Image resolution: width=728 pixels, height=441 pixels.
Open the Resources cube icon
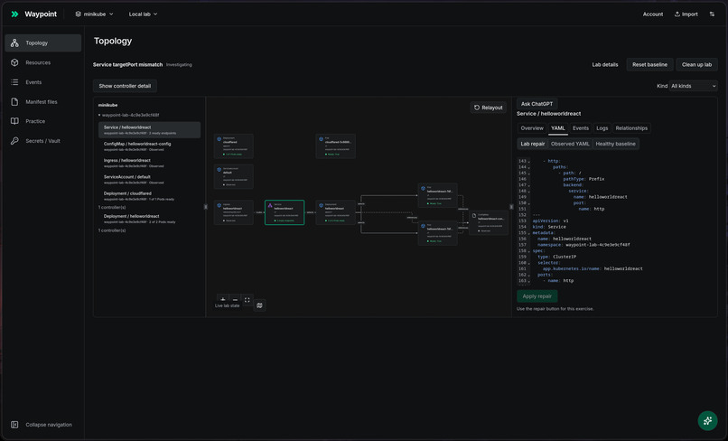point(14,62)
